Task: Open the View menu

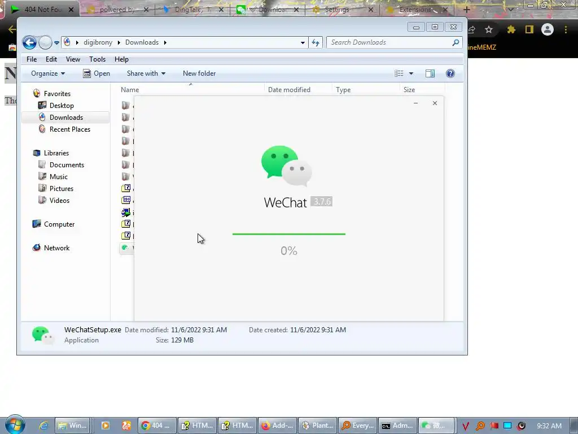Action: tap(73, 59)
